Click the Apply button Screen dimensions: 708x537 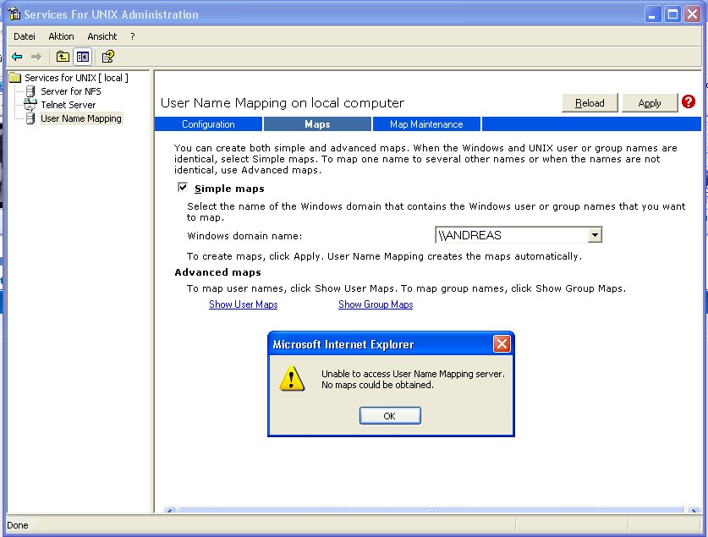(x=650, y=103)
